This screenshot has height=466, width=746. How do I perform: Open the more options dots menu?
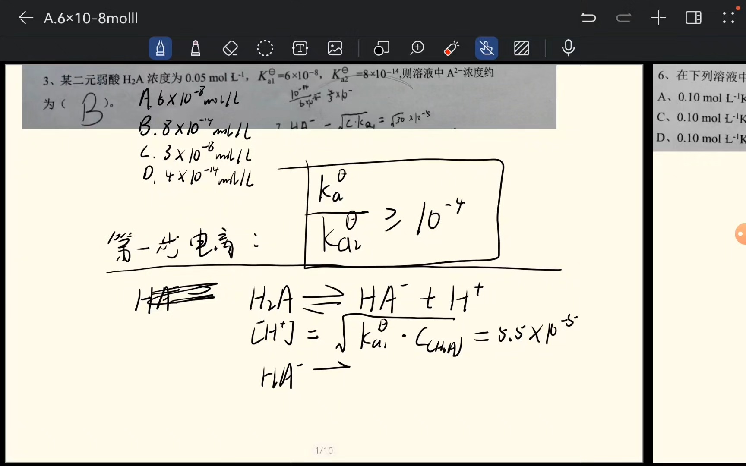click(x=729, y=17)
